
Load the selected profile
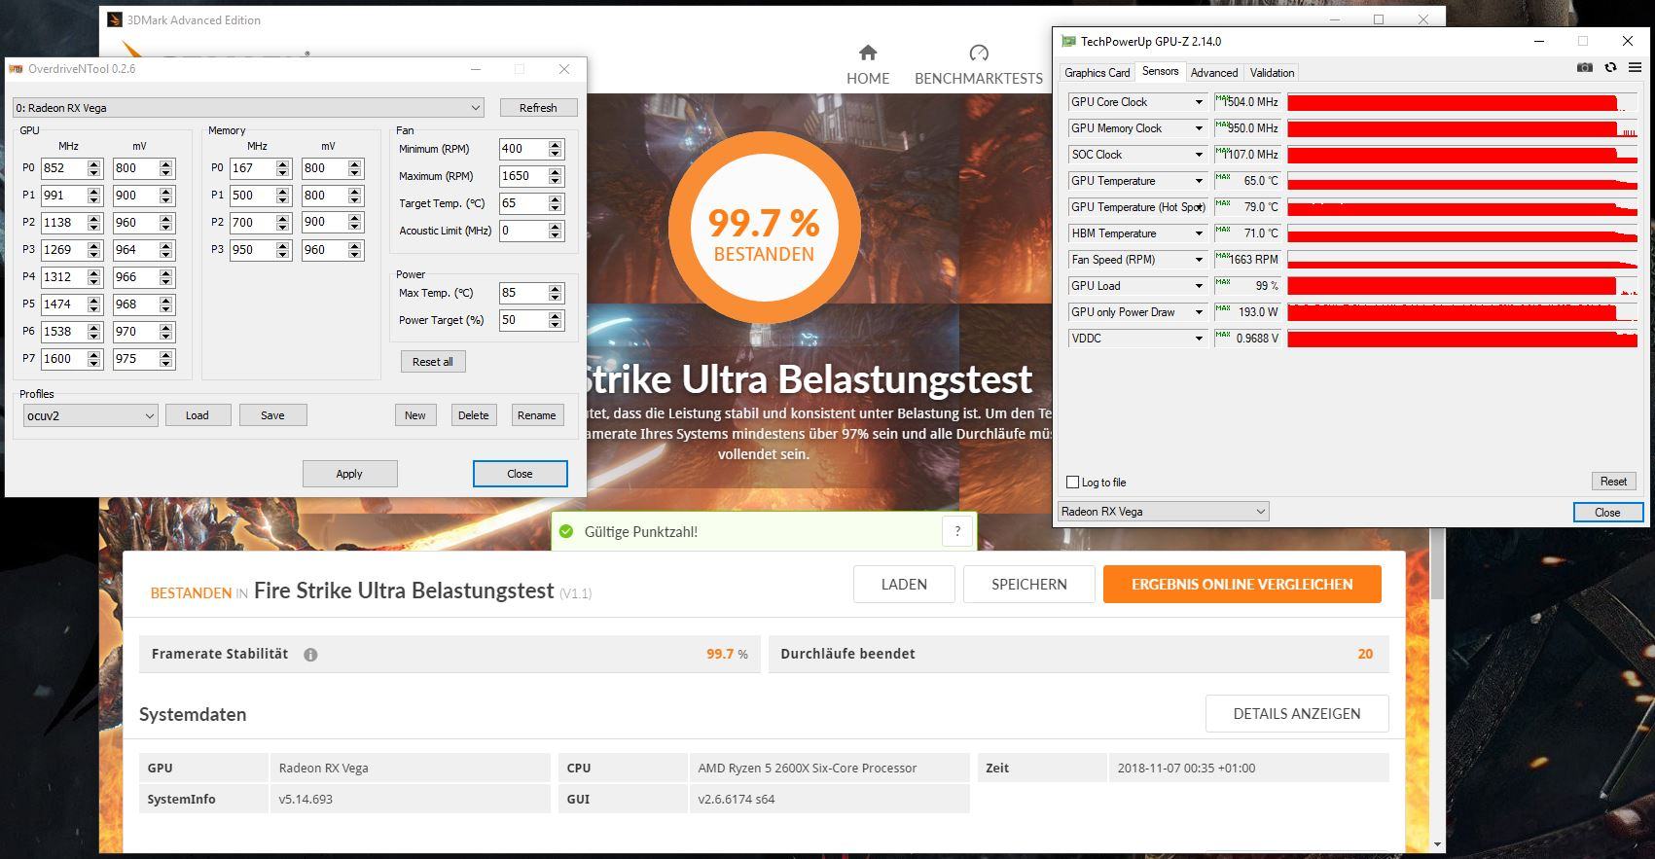[x=198, y=415]
